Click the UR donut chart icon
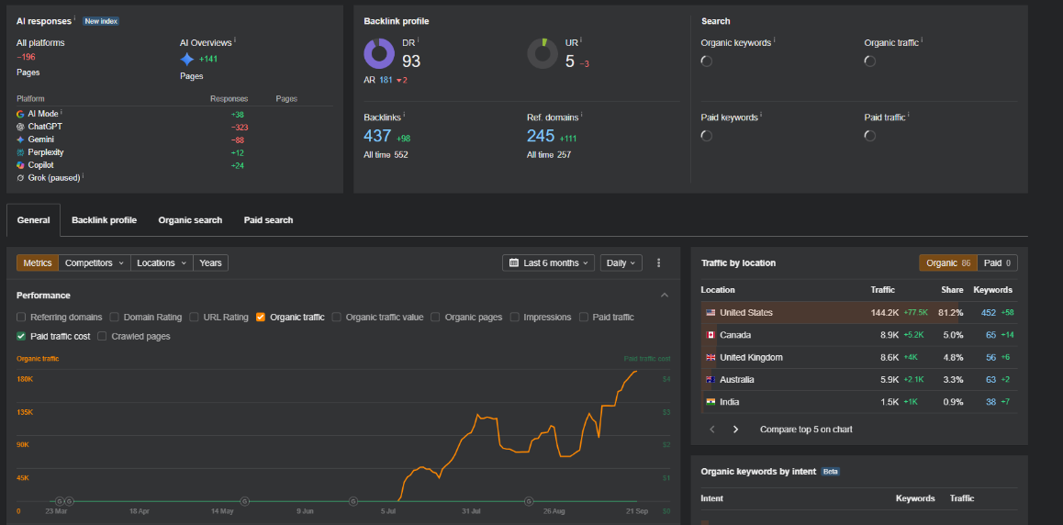The height and width of the screenshot is (525, 1063). [x=543, y=53]
